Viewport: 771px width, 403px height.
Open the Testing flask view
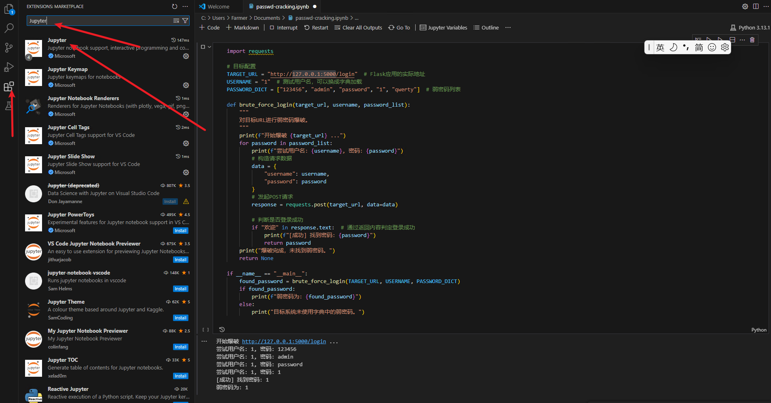9,106
